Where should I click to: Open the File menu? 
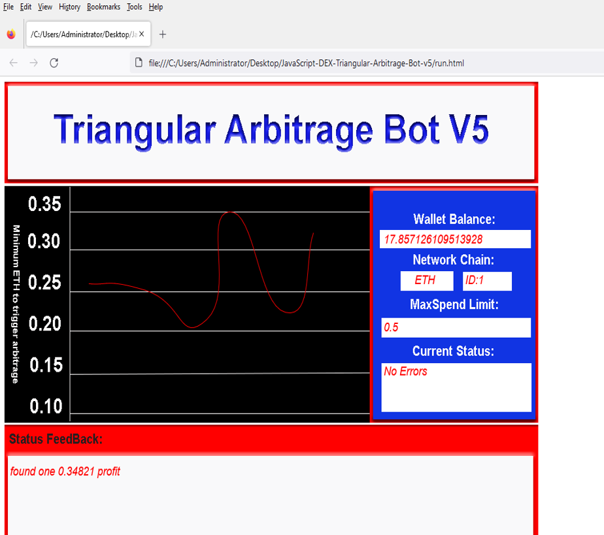click(8, 7)
